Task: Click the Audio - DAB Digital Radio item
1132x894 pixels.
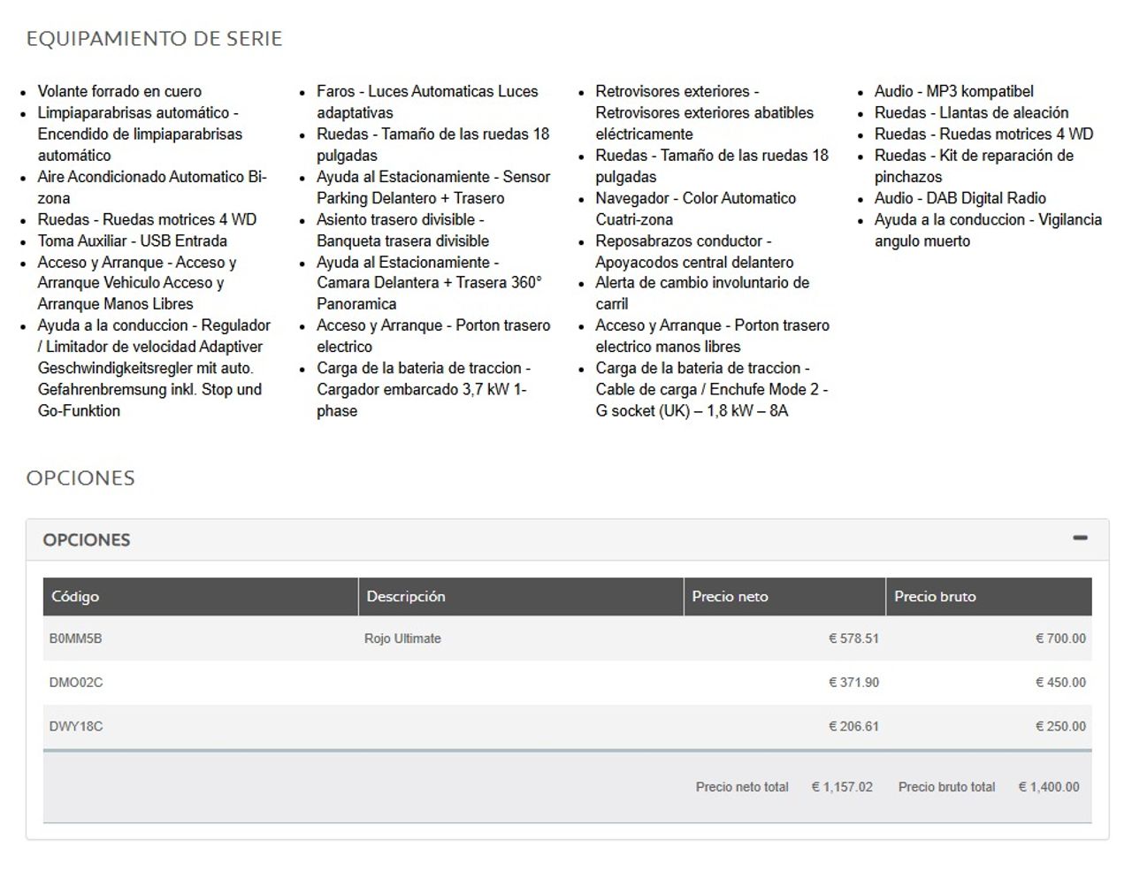Action: coord(960,198)
